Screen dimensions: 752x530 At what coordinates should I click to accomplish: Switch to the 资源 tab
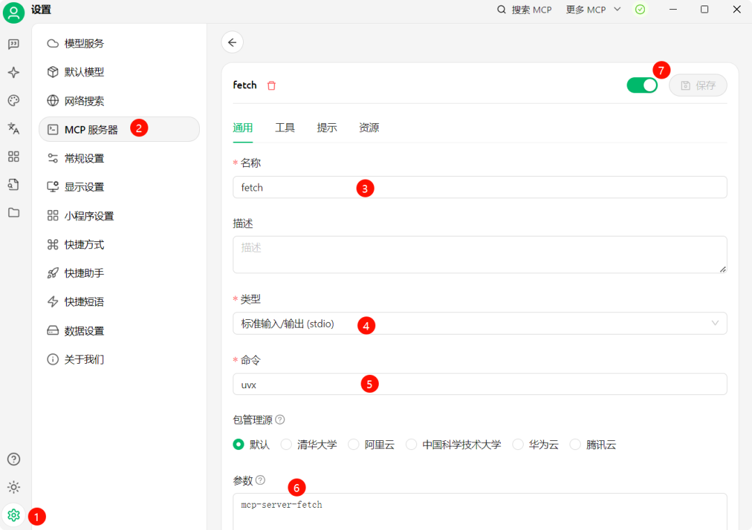[x=369, y=128]
